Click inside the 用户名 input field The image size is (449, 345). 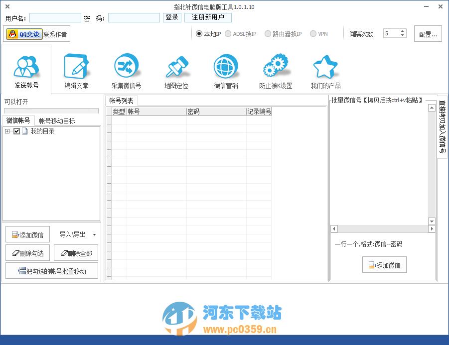(55, 17)
